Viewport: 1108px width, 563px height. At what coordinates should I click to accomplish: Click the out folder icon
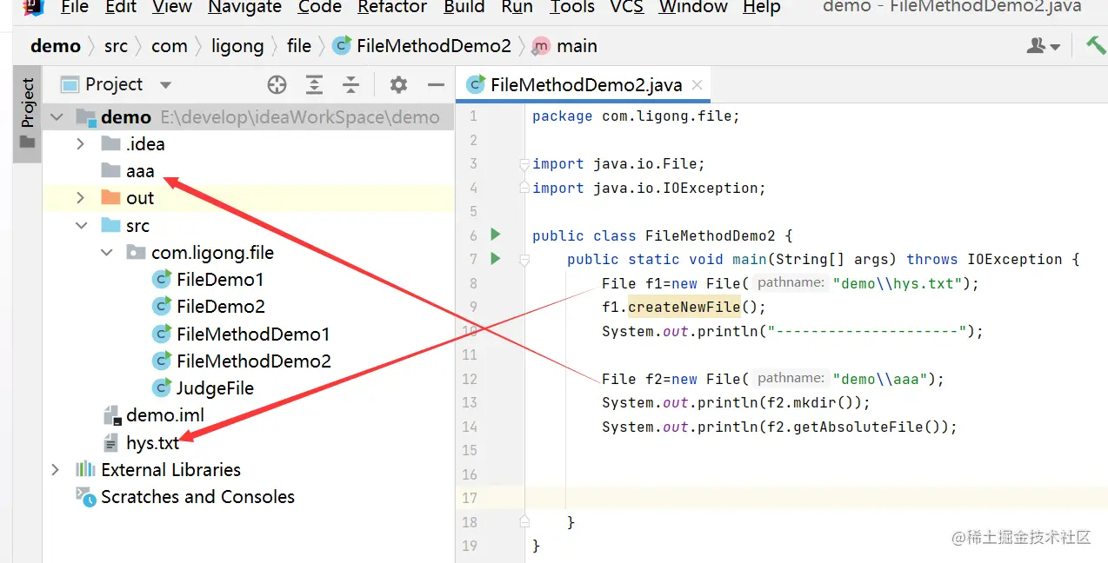click(x=110, y=198)
